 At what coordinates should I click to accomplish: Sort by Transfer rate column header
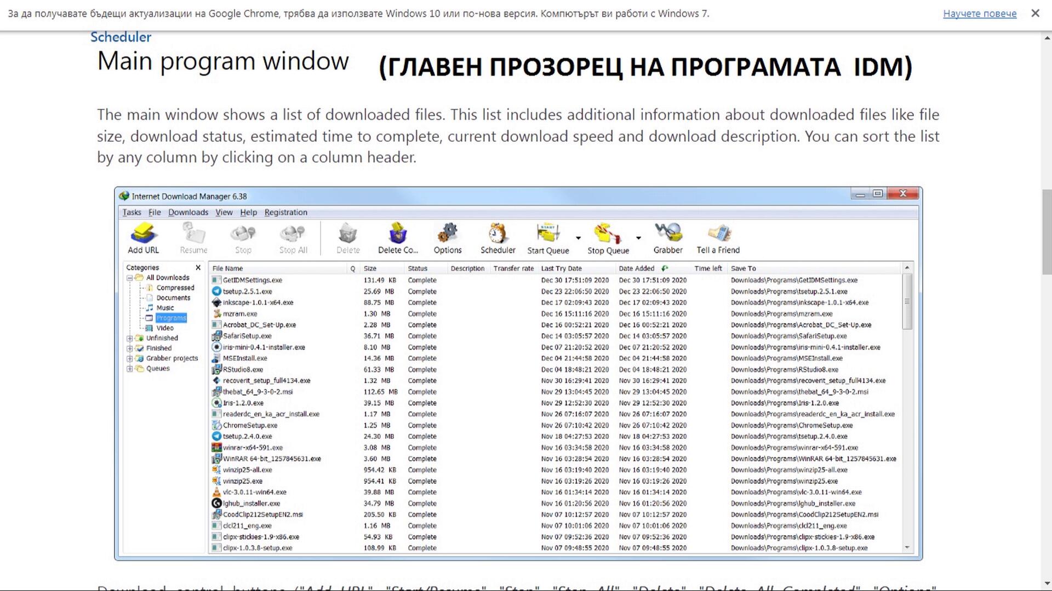[513, 268]
